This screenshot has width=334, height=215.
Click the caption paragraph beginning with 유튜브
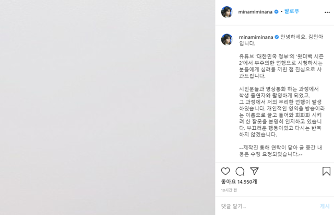point(281,66)
